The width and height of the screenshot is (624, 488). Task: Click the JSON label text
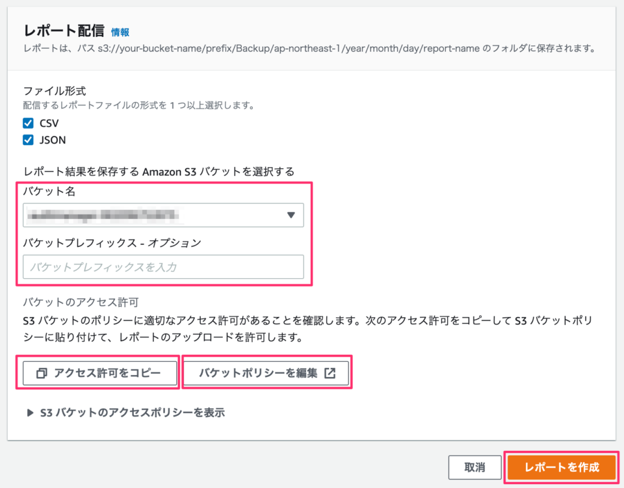(53, 140)
